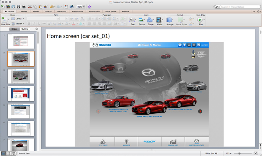Select slide 1 thumbnail
Screen dimensions: 262x156
[x=21, y=41]
